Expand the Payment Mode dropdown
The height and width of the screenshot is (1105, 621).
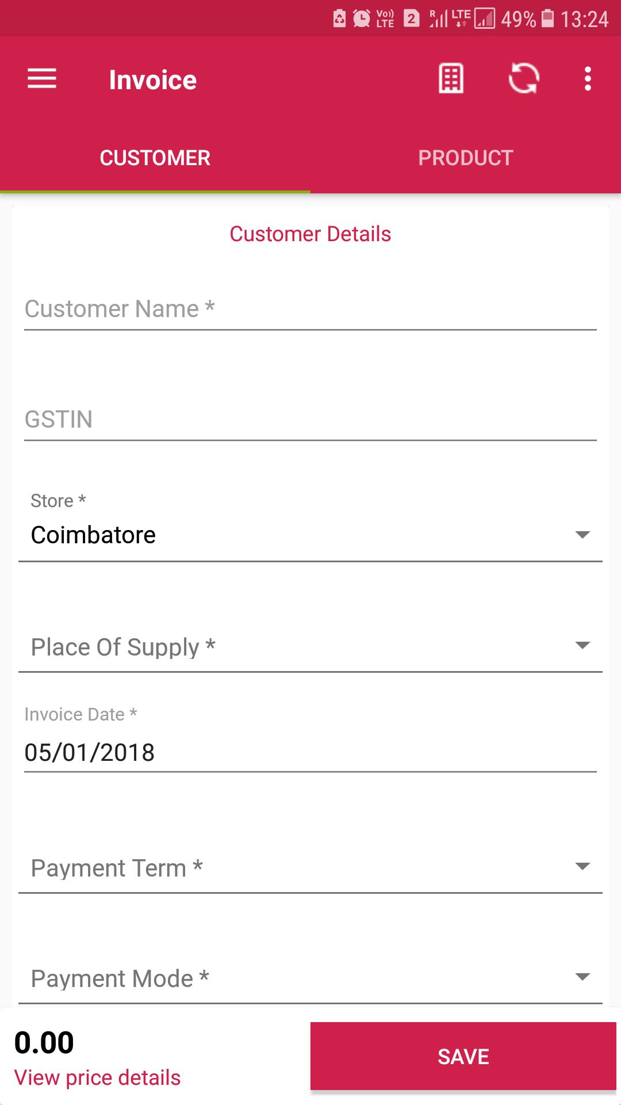click(x=310, y=978)
